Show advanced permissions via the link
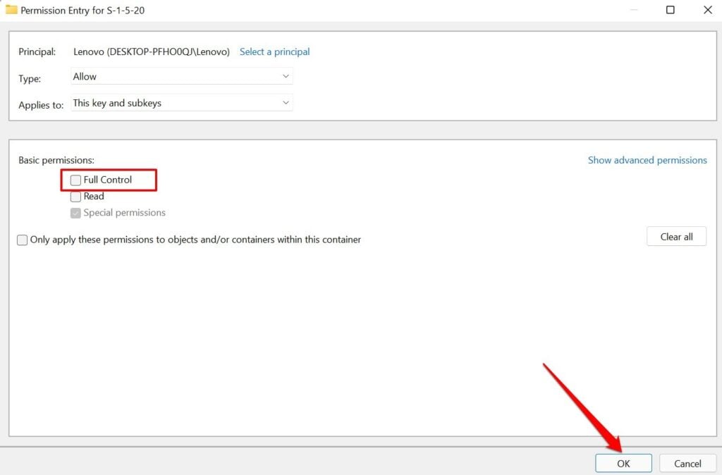Screen dimensions: 722x475 [647, 160]
